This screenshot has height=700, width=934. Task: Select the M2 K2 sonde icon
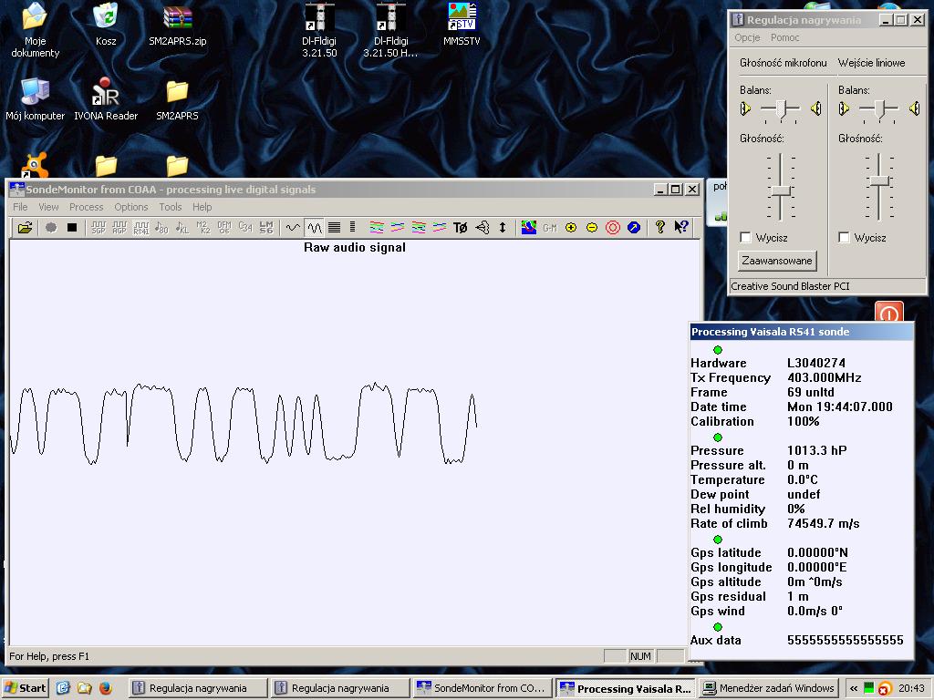pos(203,227)
